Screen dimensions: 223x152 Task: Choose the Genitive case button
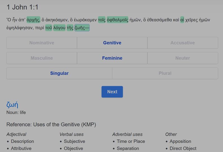click(112, 43)
